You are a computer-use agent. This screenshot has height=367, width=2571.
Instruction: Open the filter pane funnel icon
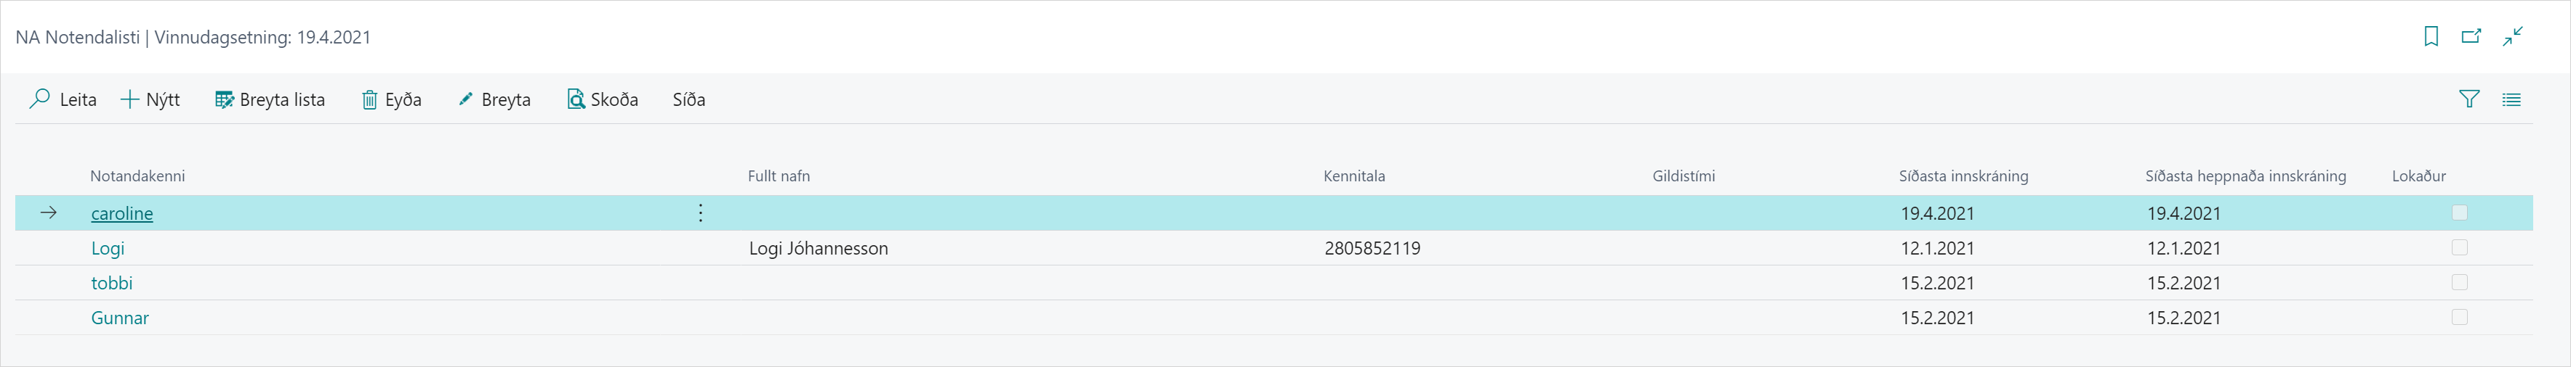click(x=2469, y=99)
